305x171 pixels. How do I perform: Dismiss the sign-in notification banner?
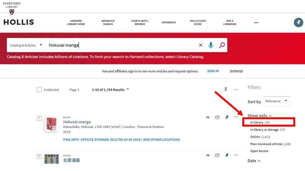click(236, 71)
